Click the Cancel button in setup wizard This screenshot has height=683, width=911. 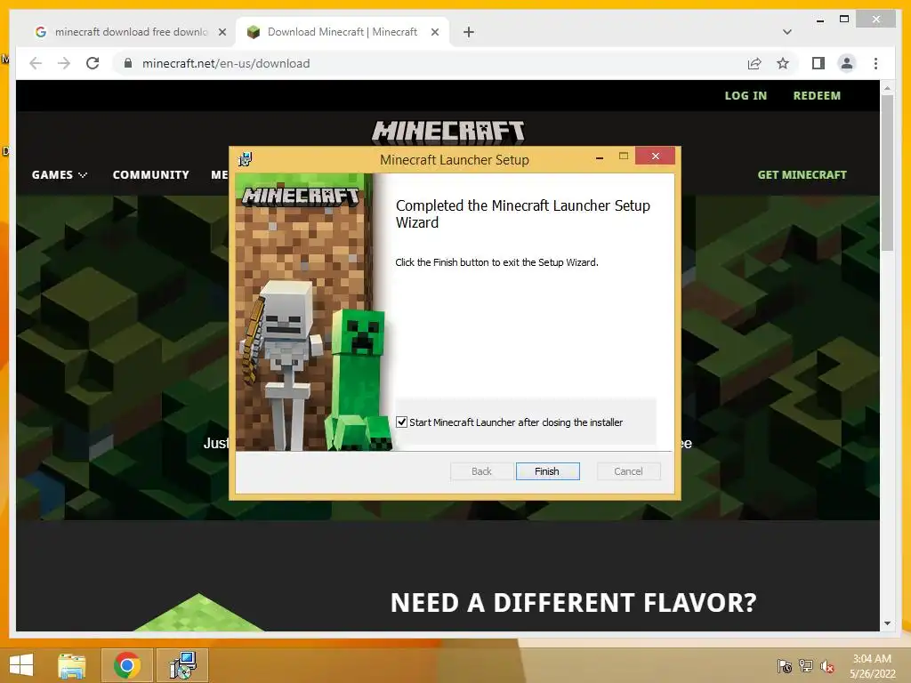click(x=628, y=471)
